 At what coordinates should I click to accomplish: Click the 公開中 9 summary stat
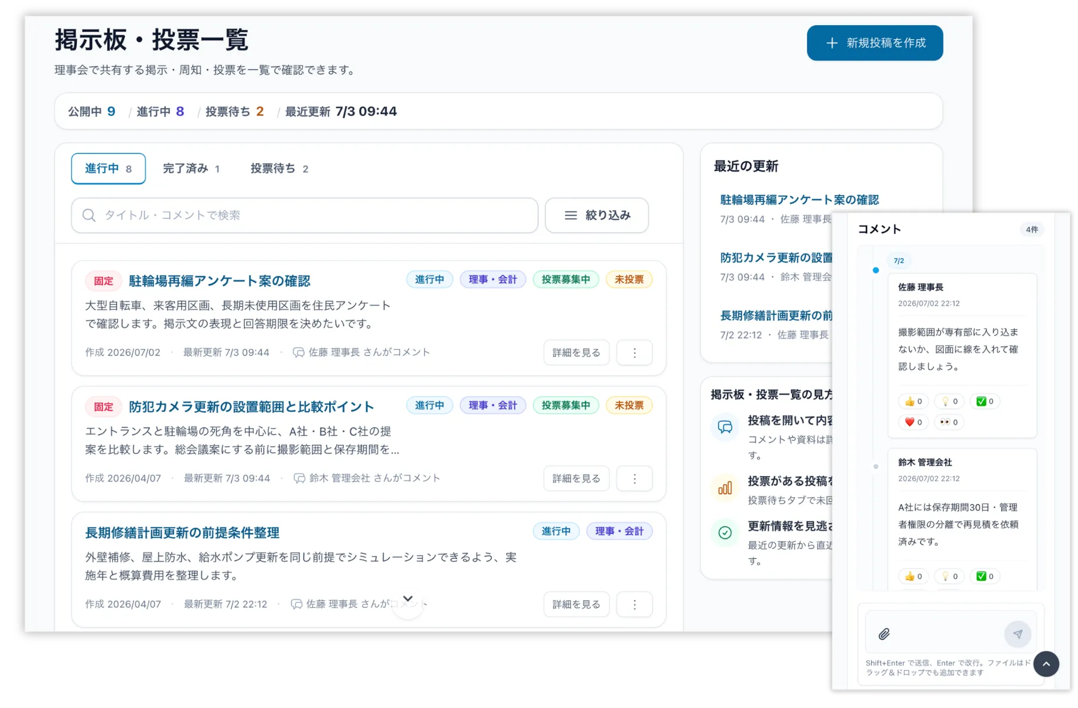pyautogui.click(x=92, y=112)
